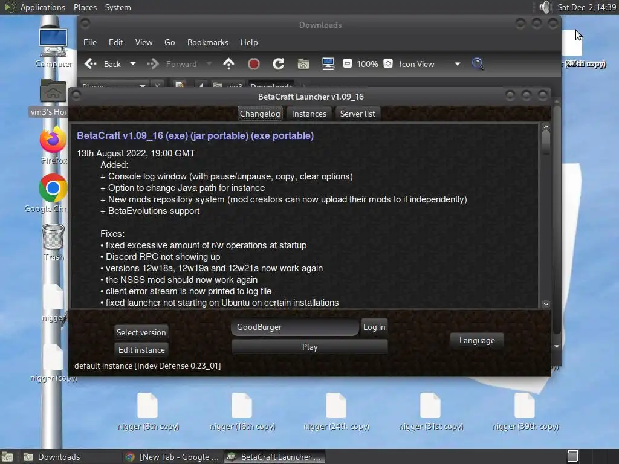
Task: Click the 100% zoom level label
Action: (368, 64)
